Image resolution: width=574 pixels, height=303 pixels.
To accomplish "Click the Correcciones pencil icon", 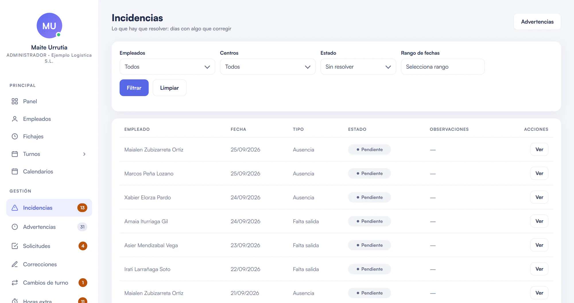I will pyautogui.click(x=15, y=264).
